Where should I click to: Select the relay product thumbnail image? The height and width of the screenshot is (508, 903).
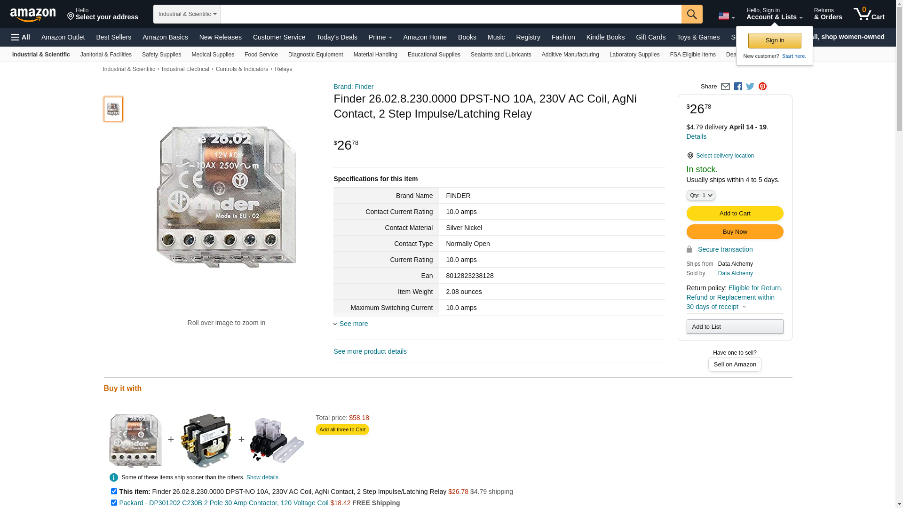coord(113,109)
